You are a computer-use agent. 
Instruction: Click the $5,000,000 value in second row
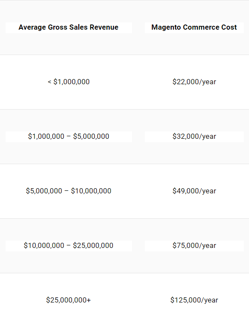pyautogui.click(x=91, y=136)
